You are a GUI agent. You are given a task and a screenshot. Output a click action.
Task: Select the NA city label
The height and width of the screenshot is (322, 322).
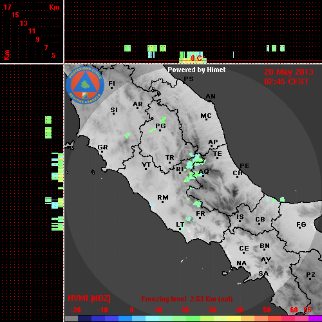click(x=241, y=263)
